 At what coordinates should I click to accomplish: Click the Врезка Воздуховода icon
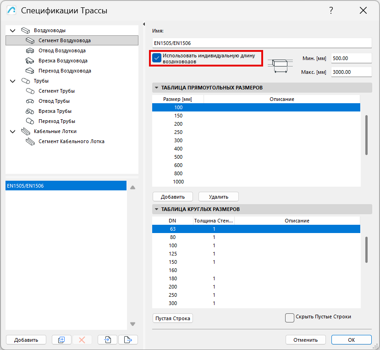tap(30, 61)
